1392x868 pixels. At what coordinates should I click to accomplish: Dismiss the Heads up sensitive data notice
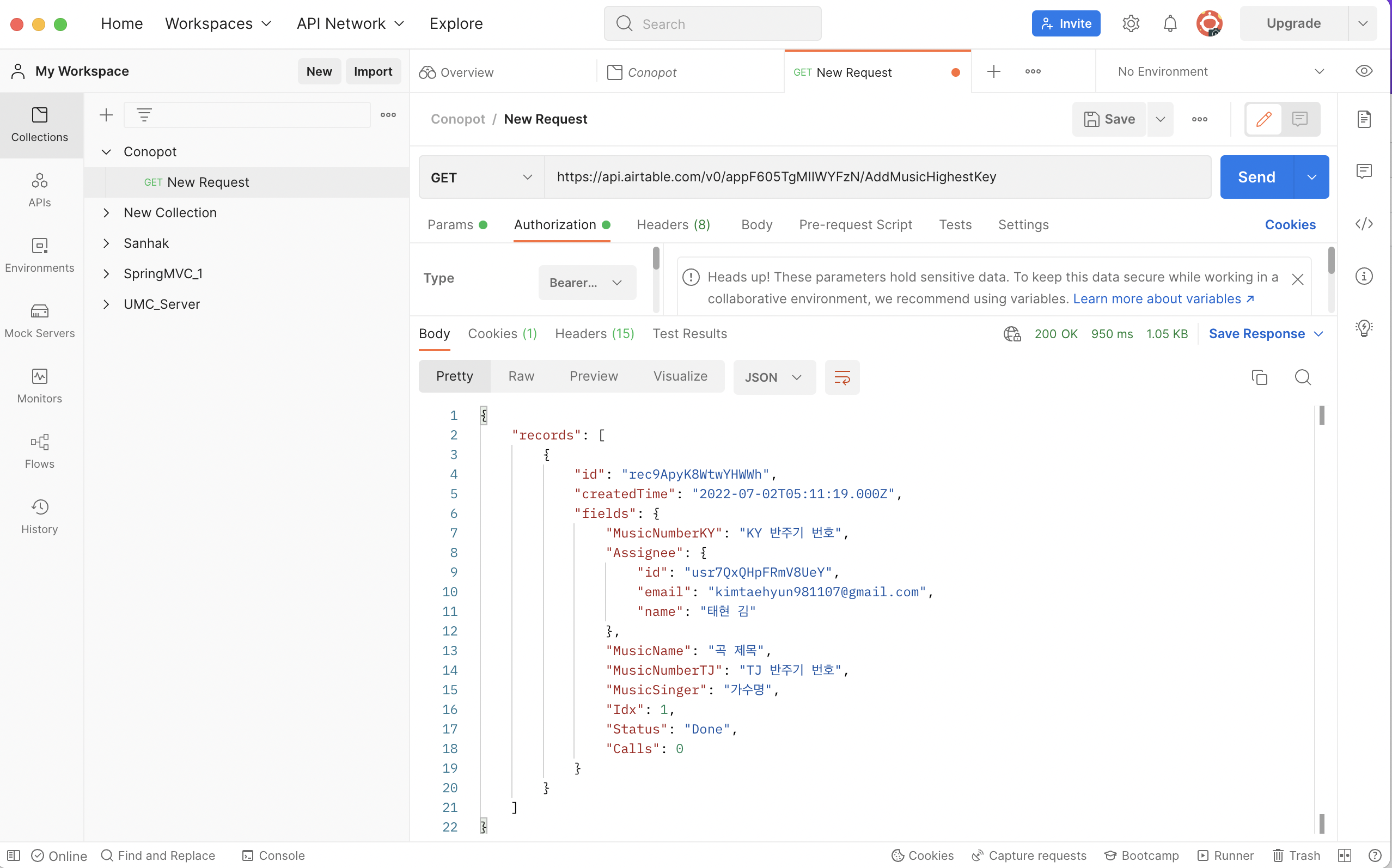[x=1297, y=279]
